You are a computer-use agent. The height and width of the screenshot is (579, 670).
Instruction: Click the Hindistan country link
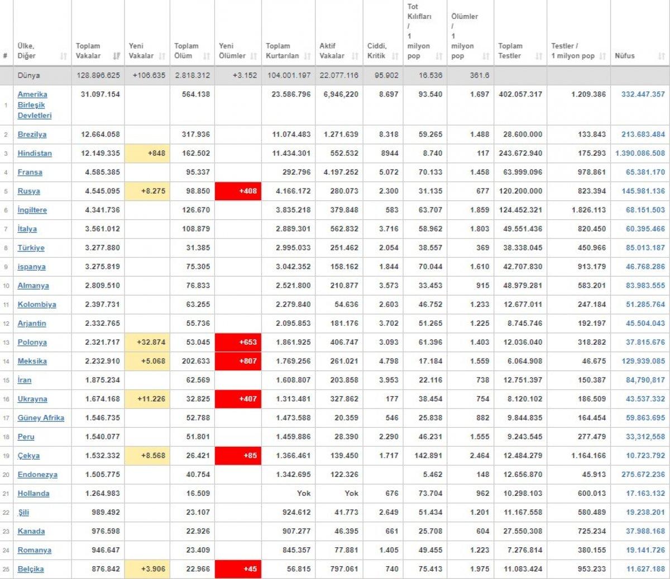pyautogui.click(x=35, y=153)
